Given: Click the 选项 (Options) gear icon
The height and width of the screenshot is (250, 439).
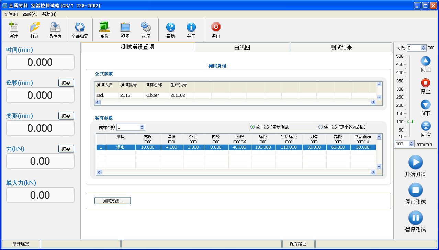Looking at the screenshot, I should coord(146,27).
